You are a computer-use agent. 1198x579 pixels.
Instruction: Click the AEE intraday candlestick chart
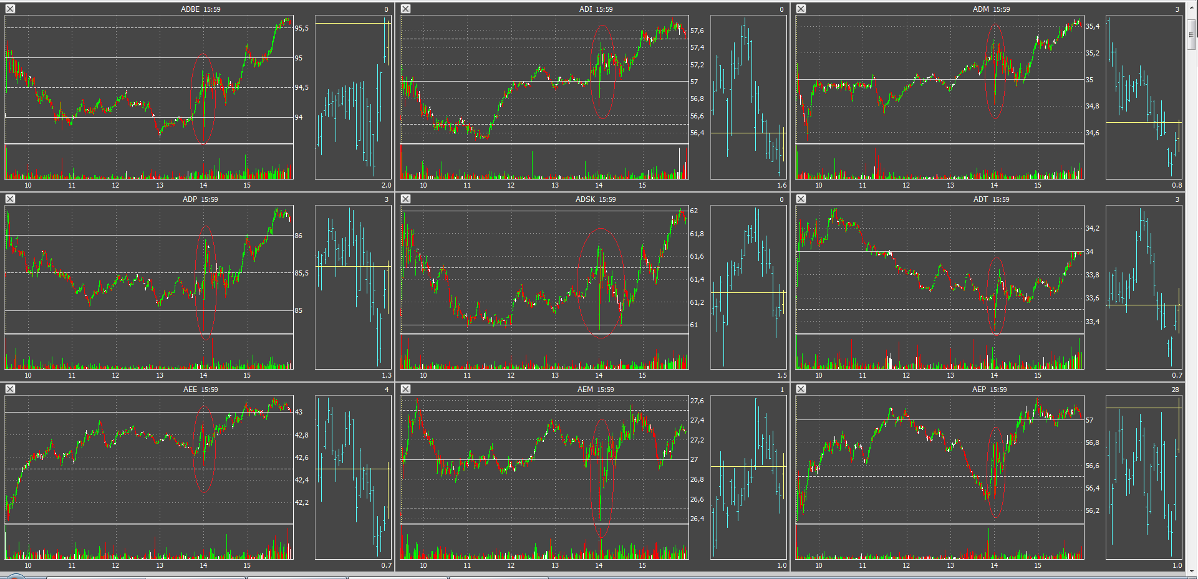[x=149, y=460]
